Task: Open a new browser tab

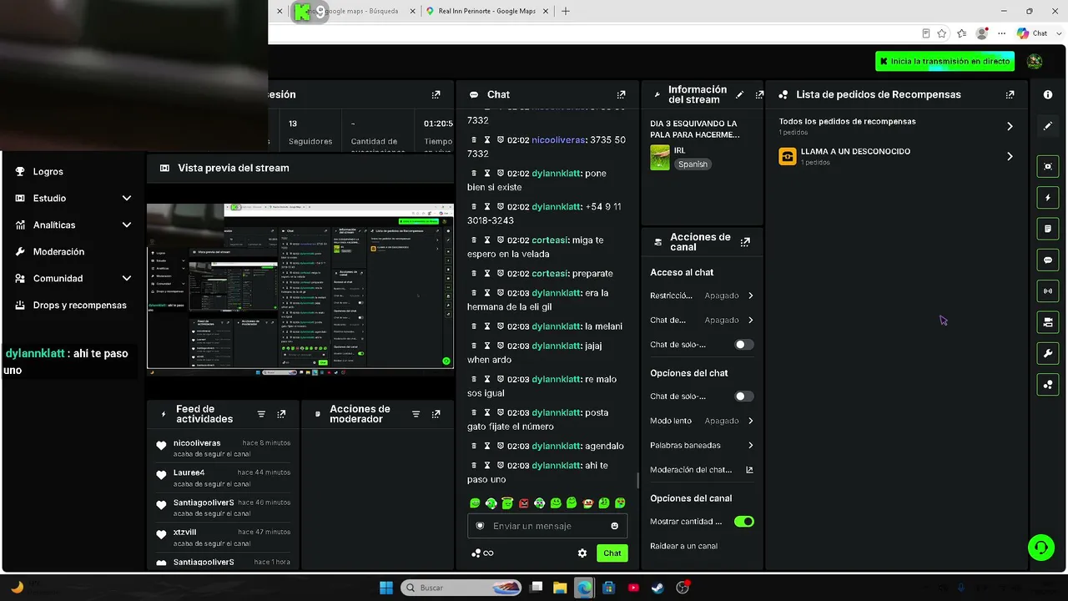Action: tap(566, 12)
